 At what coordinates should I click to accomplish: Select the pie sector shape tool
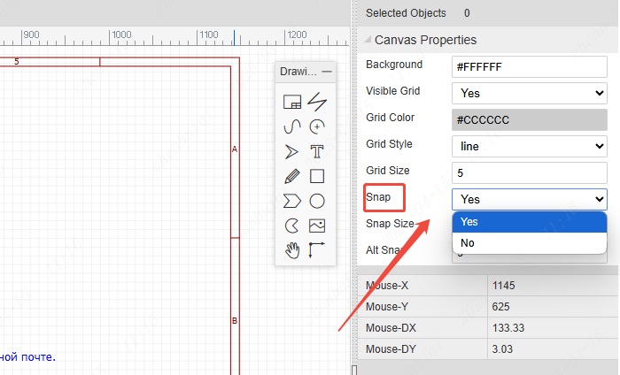291,226
